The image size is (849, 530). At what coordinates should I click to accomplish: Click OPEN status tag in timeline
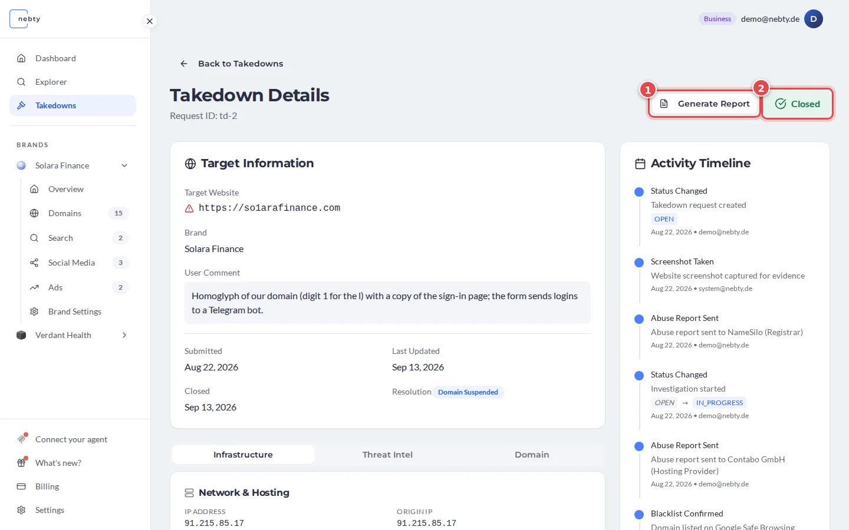[x=664, y=219]
